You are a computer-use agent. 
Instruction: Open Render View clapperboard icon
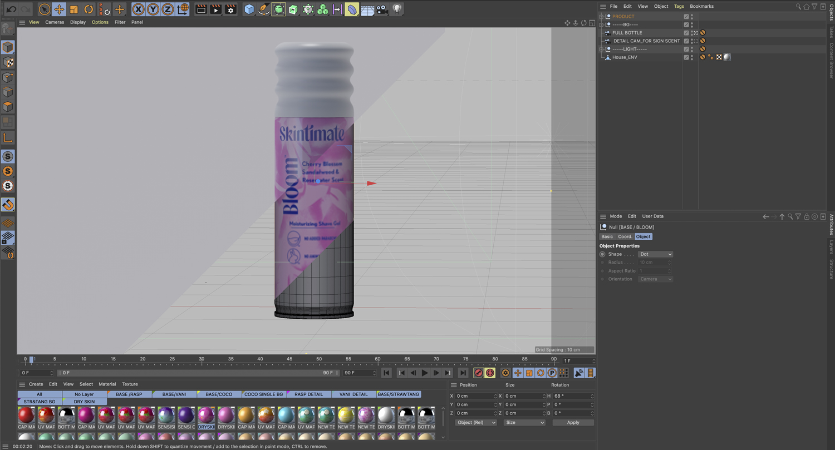202,9
